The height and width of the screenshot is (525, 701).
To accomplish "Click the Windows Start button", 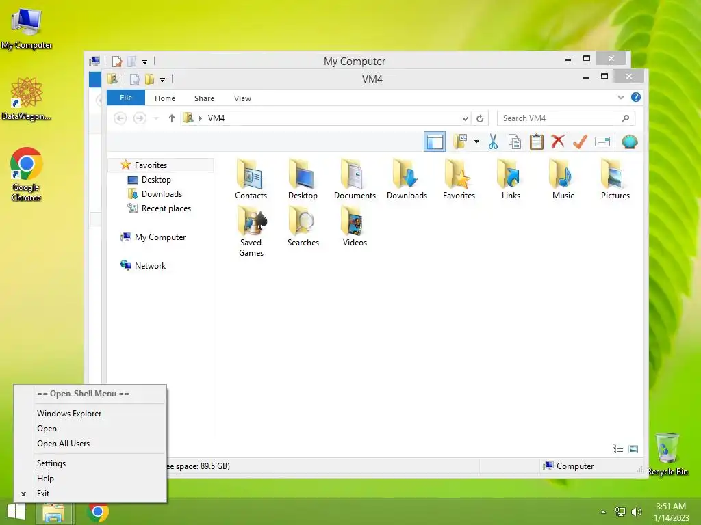I will click(16, 511).
